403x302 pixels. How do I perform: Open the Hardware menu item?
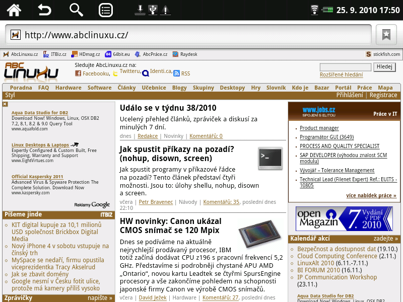pyautogui.click(x=69, y=88)
